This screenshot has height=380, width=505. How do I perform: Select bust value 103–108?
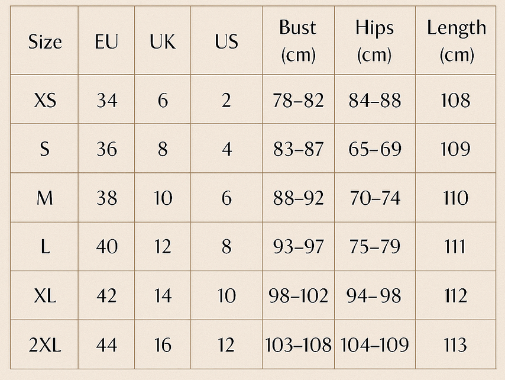pos(298,344)
